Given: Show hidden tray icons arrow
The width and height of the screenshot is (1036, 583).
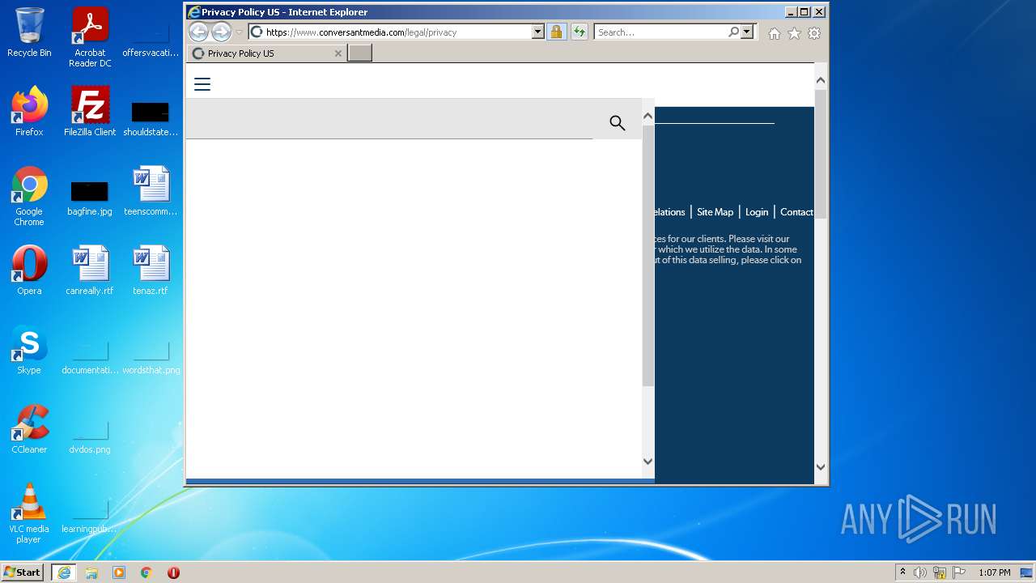Looking at the screenshot, I should pos(902,572).
